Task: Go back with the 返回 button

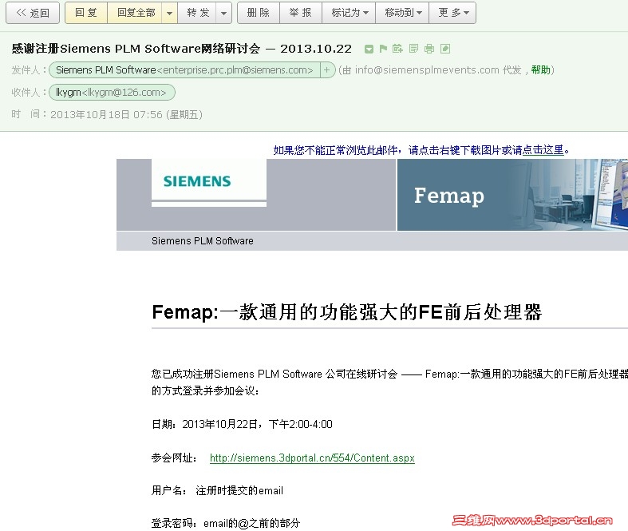Action: click(x=33, y=13)
